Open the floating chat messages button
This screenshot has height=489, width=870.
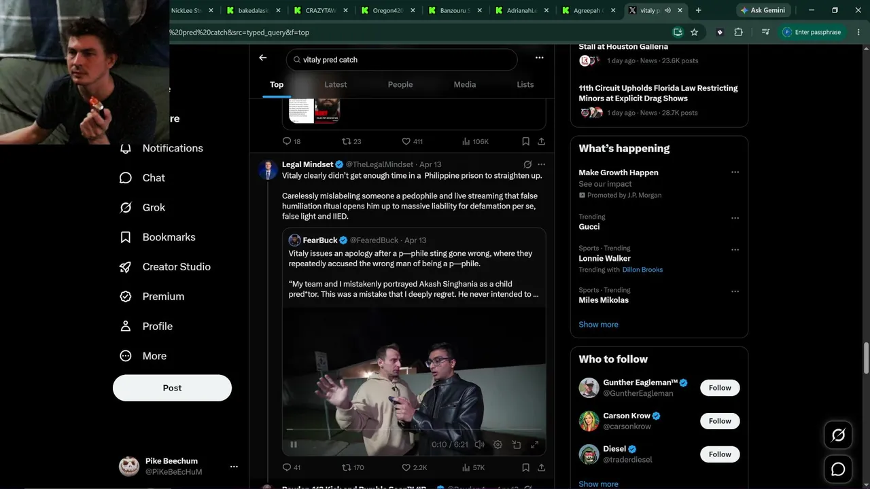pyautogui.click(x=838, y=469)
